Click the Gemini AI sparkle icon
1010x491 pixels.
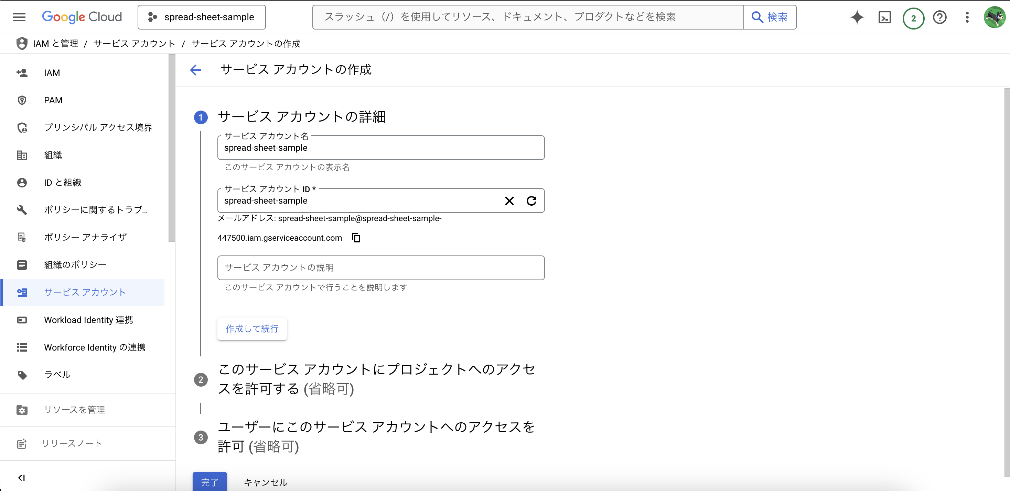coord(857,17)
